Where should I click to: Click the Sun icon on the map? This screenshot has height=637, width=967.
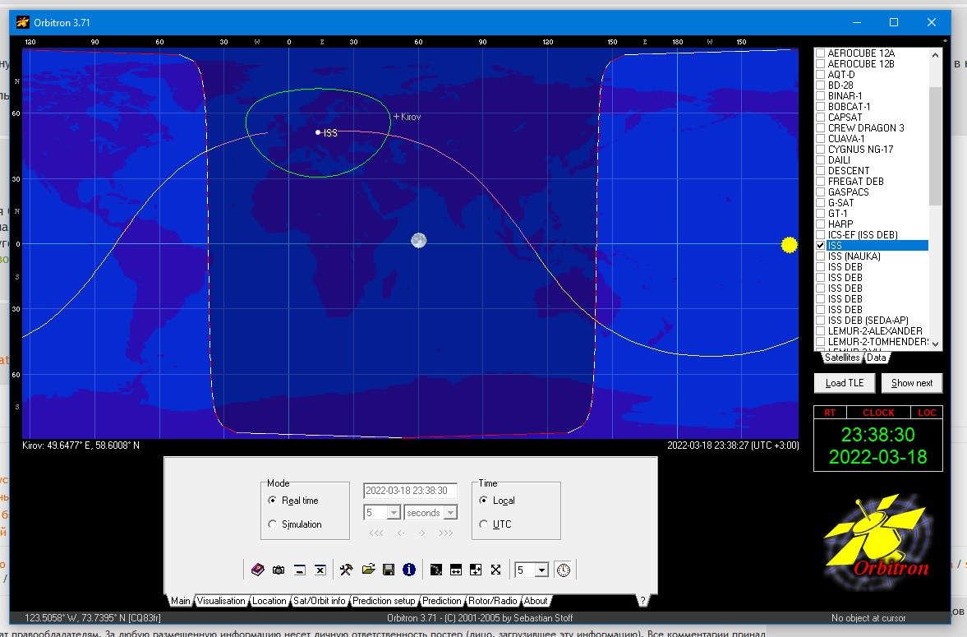coord(790,245)
